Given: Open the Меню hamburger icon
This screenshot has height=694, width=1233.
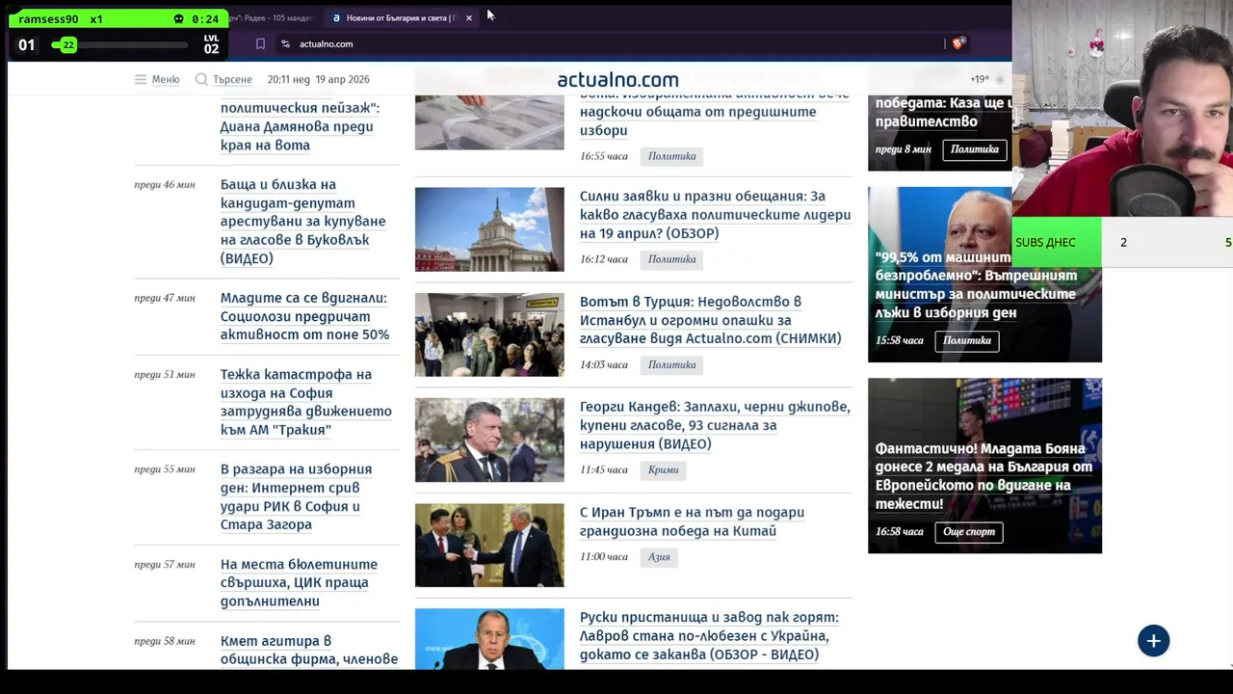Looking at the screenshot, I should (x=141, y=79).
